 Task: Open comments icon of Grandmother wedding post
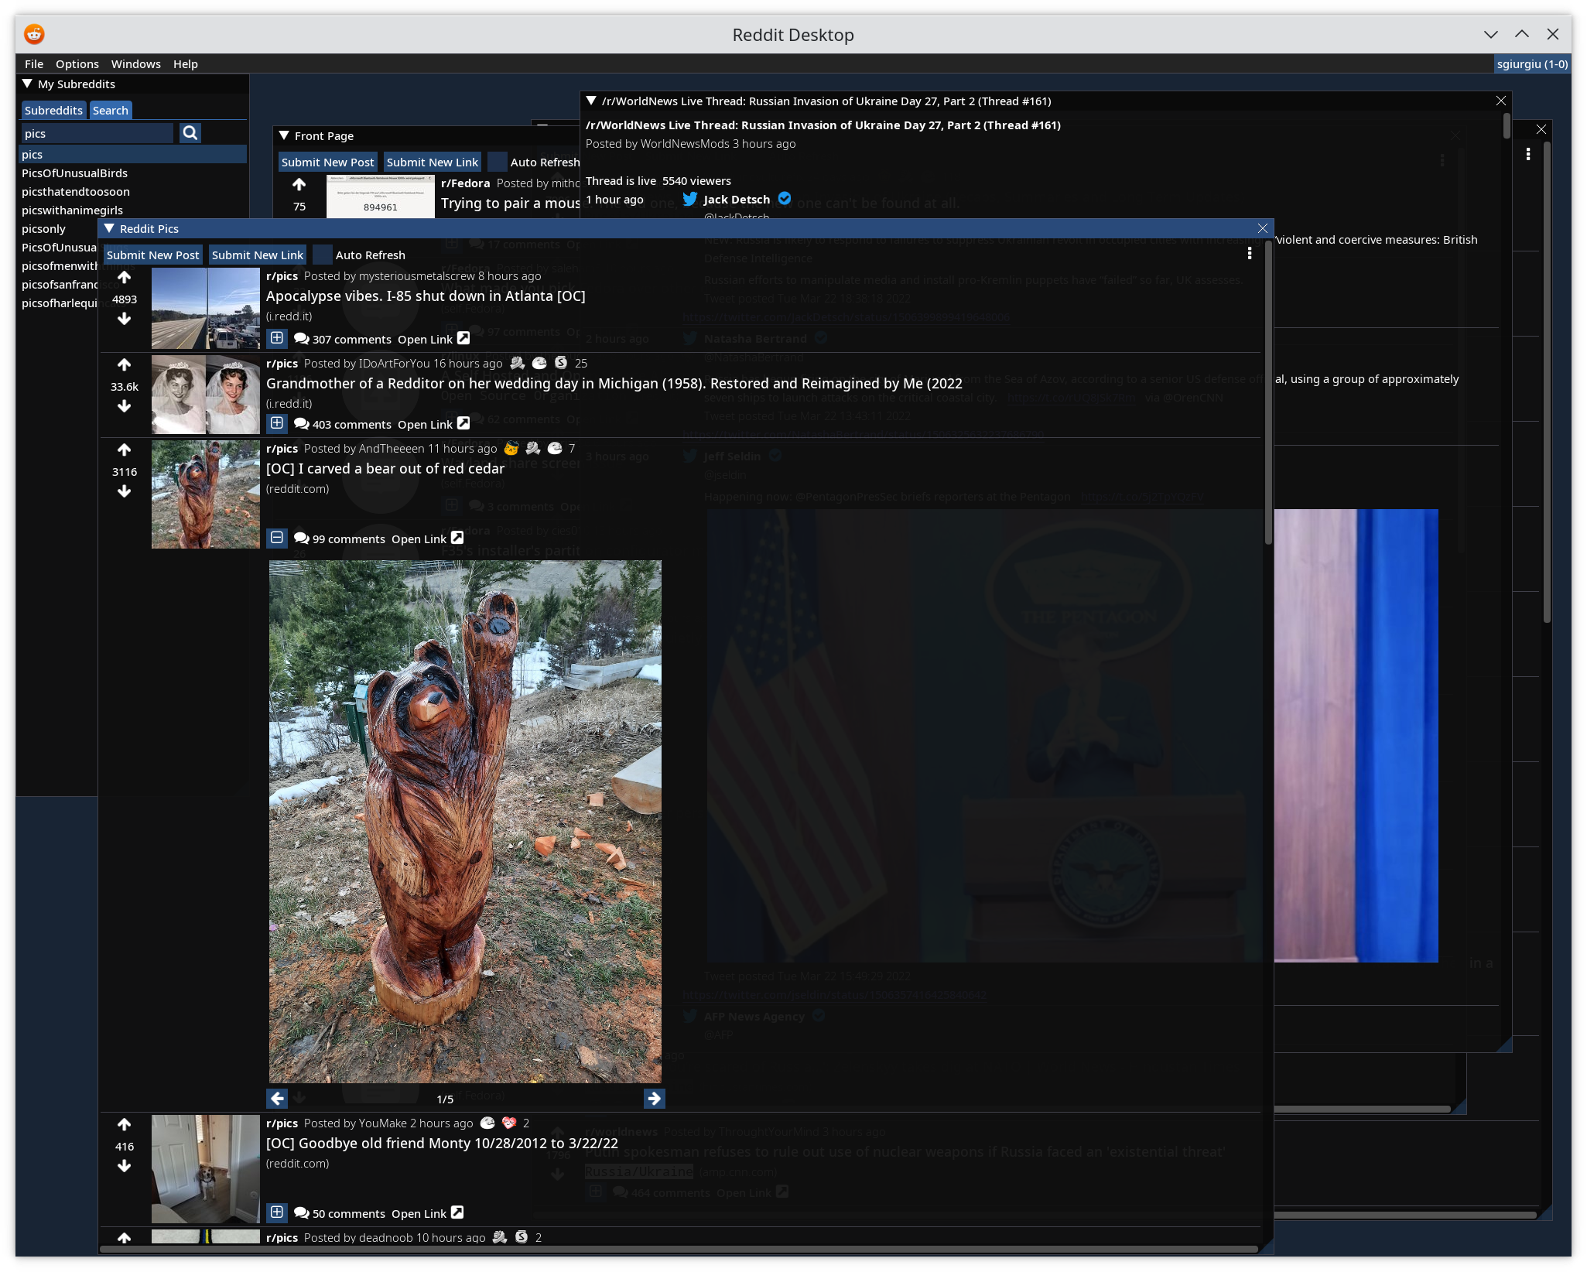pos(302,424)
